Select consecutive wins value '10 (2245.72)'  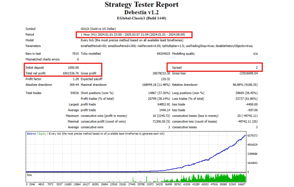[x=161, y=116]
